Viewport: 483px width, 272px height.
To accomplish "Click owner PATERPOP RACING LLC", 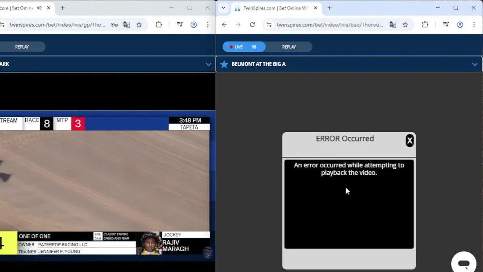I will click(x=63, y=244).
